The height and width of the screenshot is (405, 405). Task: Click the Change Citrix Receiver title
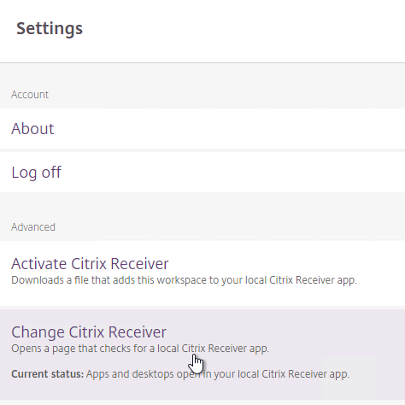(x=89, y=332)
